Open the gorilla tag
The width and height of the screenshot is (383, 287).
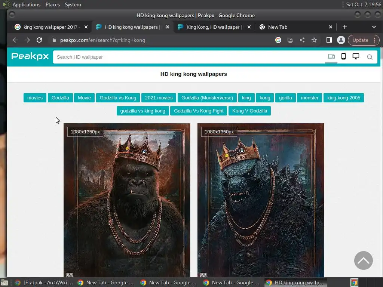(285, 98)
